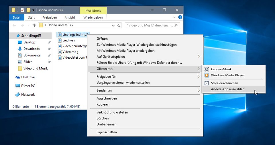Click the search magnifier icon
Viewport: 275px width, 145px height.
tap(176, 25)
